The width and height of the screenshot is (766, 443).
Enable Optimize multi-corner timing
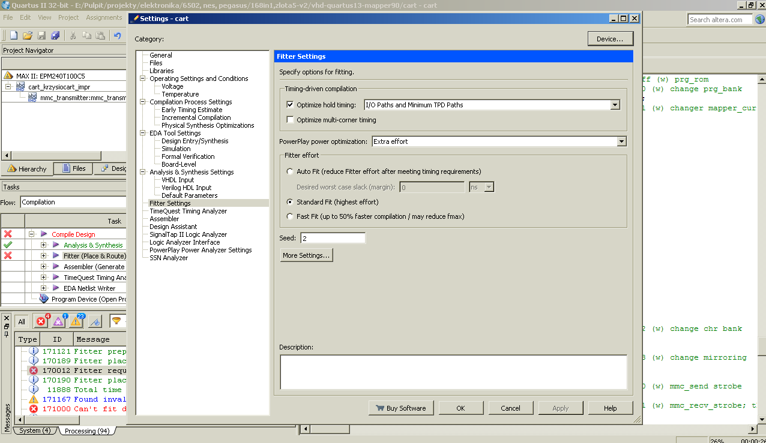click(290, 119)
